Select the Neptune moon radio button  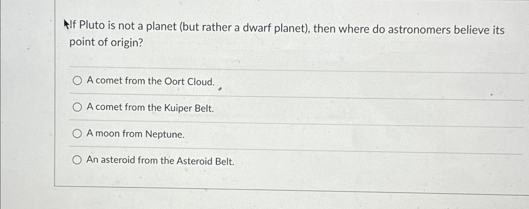pos(77,134)
